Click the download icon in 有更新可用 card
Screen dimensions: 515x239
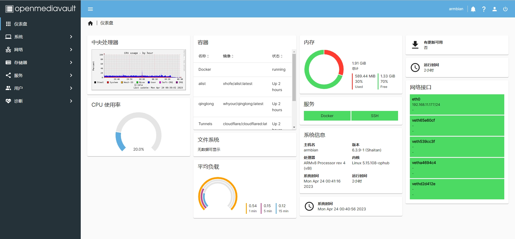coord(415,45)
